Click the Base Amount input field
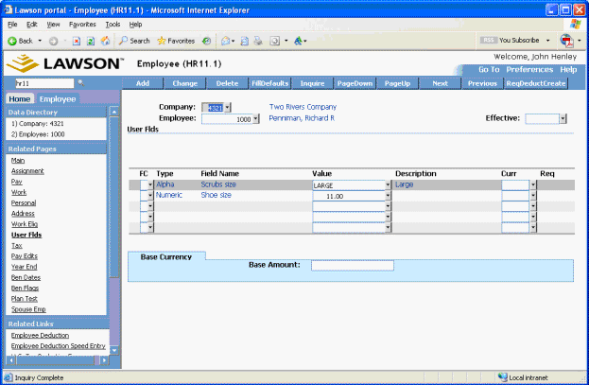The width and height of the screenshot is (589, 385). 353,266
